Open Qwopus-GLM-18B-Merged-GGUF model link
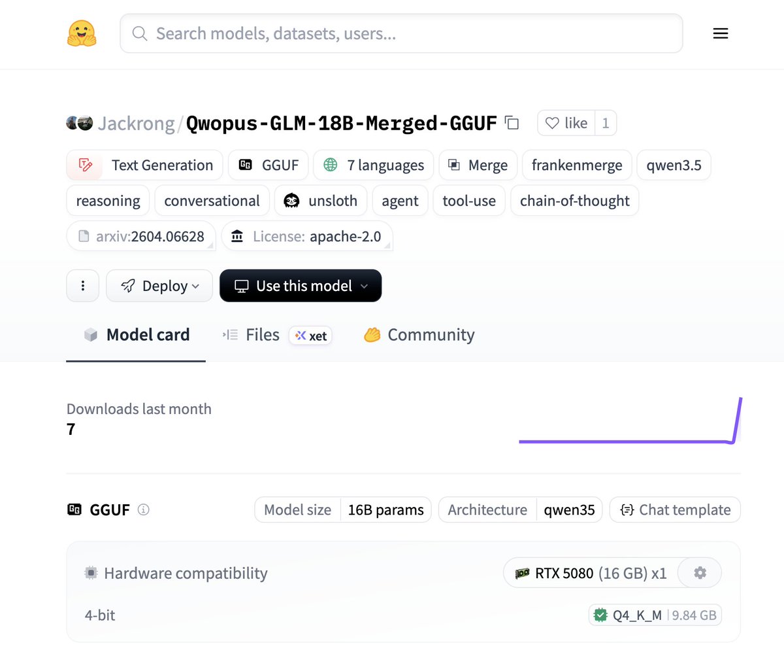This screenshot has height=656, width=784. [342, 123]
